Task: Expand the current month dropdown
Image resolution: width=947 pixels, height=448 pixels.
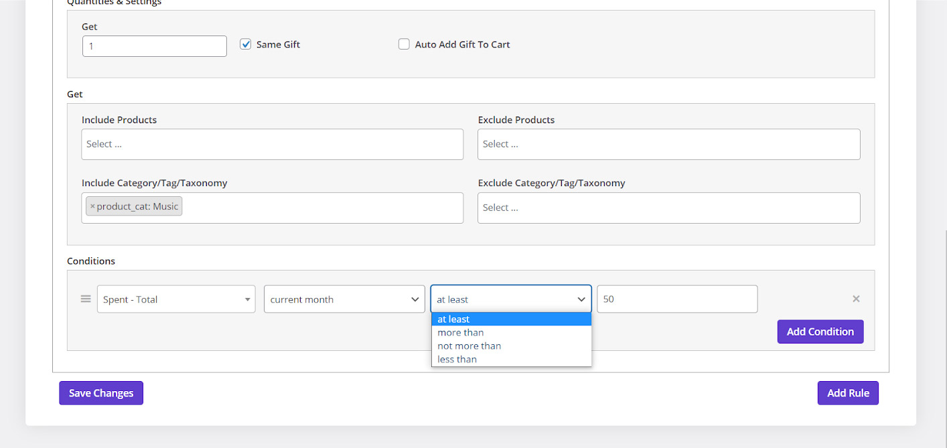Action: coord(344,299)
